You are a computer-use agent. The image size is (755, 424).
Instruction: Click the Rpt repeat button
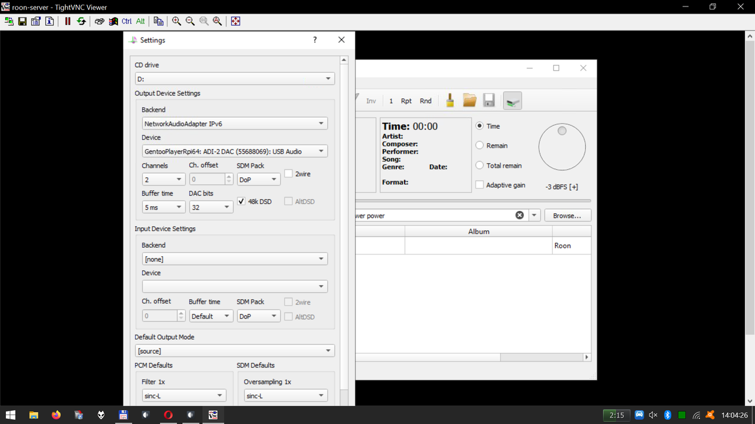406,101
